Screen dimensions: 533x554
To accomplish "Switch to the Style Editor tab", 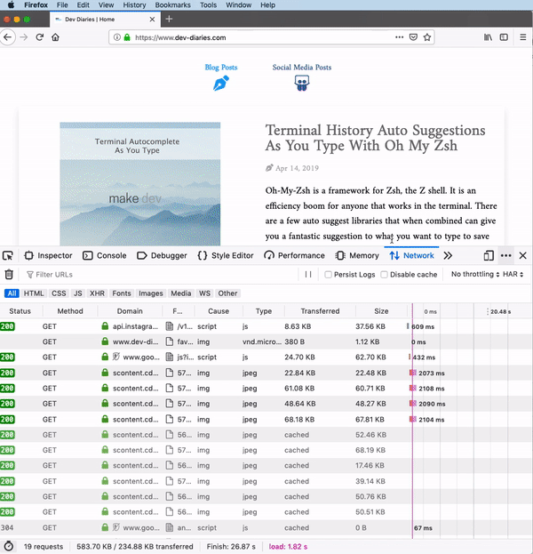I will click(x=226, y=255).
